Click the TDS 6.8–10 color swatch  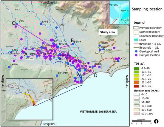point(137,68)
